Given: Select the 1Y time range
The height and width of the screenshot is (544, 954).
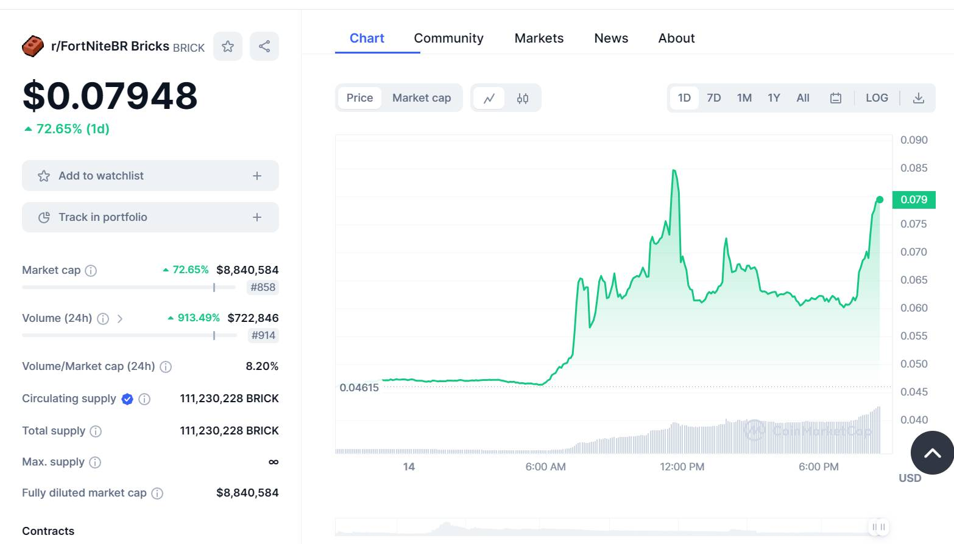Looking at the screenshot, I should click(x=774, y=98).
